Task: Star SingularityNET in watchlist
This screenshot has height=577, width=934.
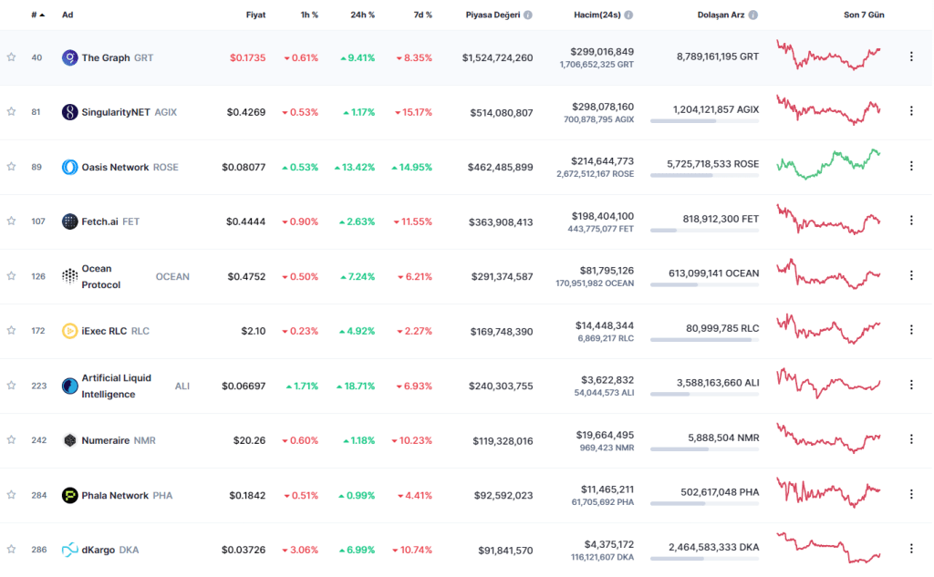Action: click(11, 111)
